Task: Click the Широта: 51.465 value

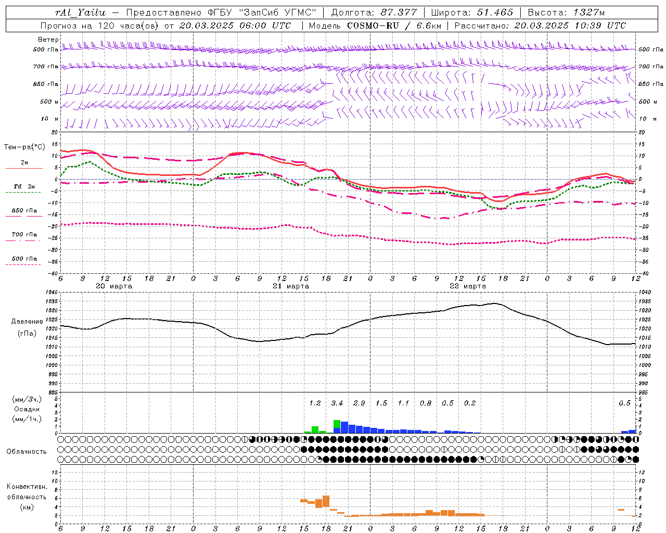Action: (472, 12)
